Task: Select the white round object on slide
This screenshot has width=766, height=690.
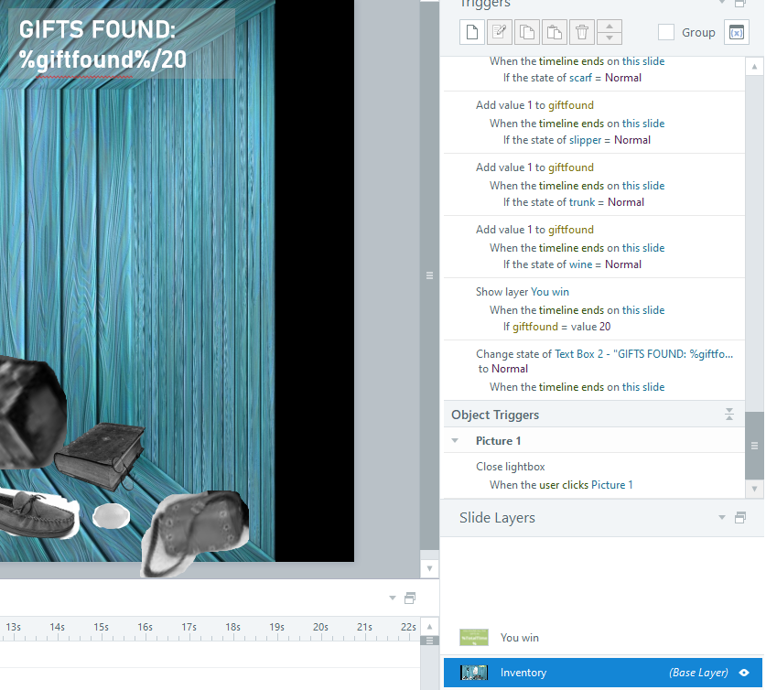Action: coord(112,515)
